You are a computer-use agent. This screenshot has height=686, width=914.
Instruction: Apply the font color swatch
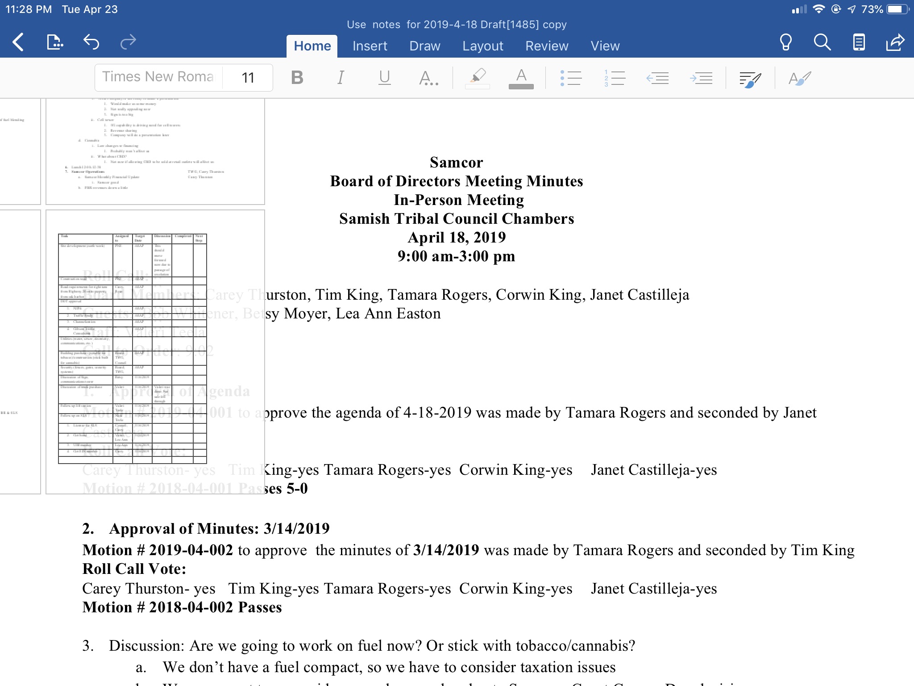pos(521,78)
